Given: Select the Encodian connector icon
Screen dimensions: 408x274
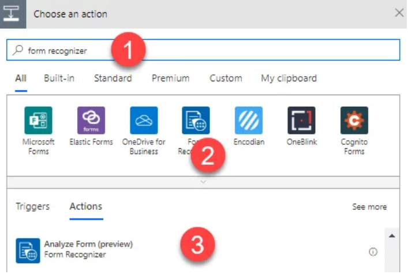Looking at the screenshot, I should tap(249, 120).
